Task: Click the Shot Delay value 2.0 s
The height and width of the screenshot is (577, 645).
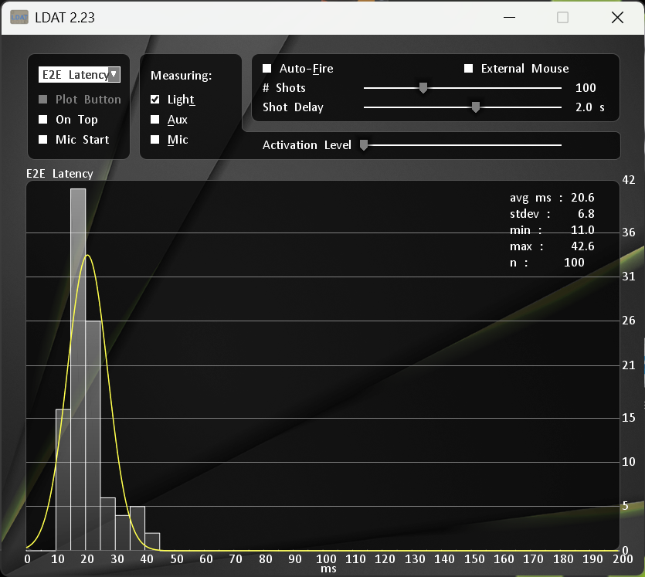Action: pos(590,107)
